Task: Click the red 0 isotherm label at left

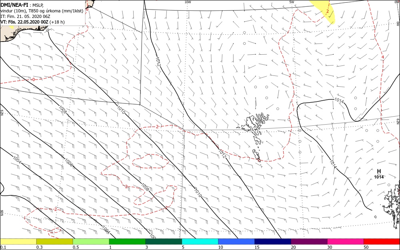Action: pyautogui.click(x=34, y=80)
